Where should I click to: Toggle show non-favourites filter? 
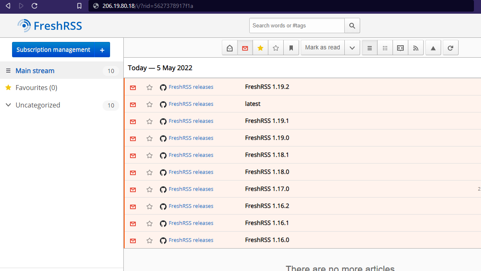[276, 48]
